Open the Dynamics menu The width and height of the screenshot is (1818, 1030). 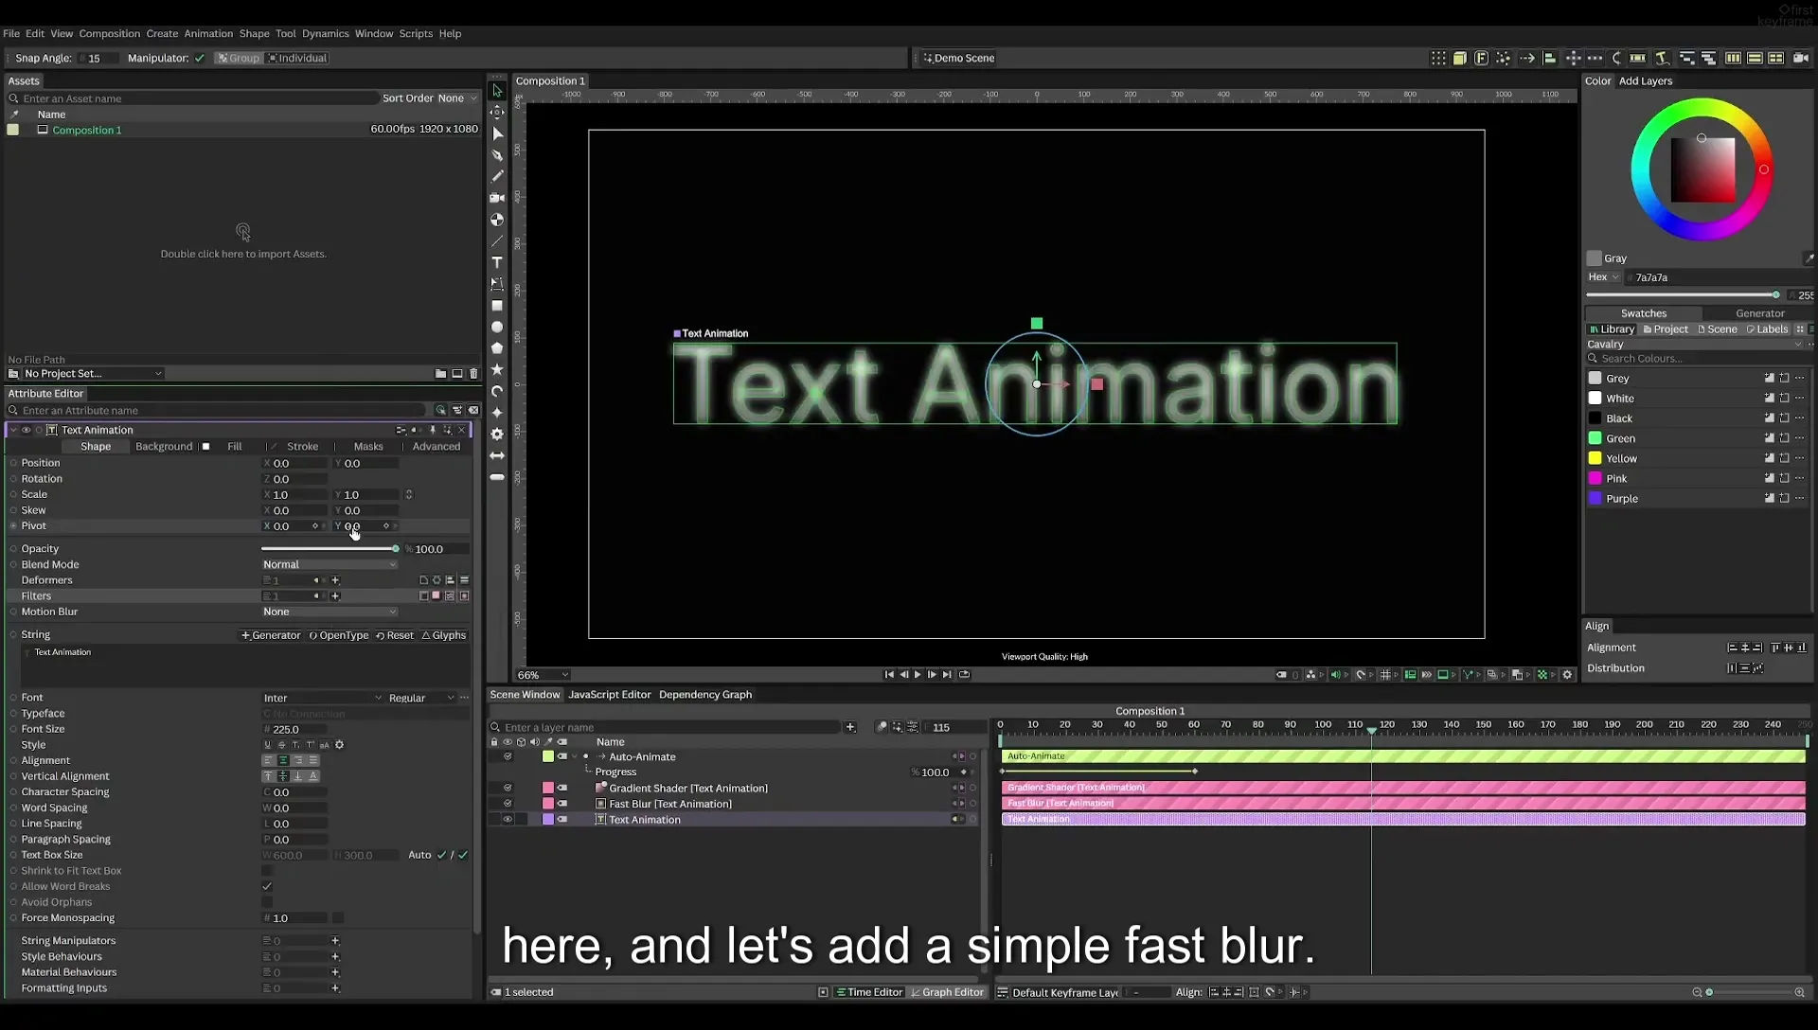[326, 33]
